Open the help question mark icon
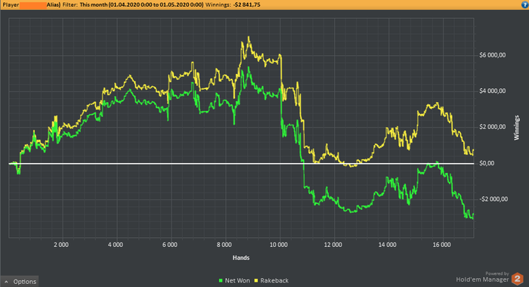Screen dimensions: 529x287 (525, 5)
